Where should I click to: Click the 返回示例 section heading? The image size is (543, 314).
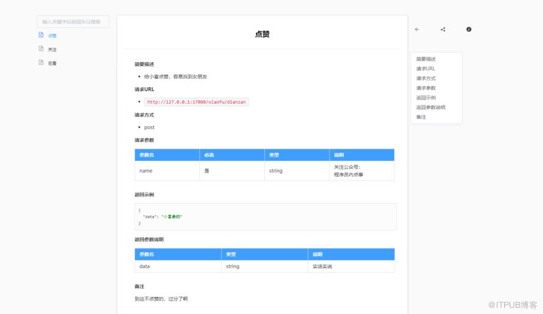[145, 195]
